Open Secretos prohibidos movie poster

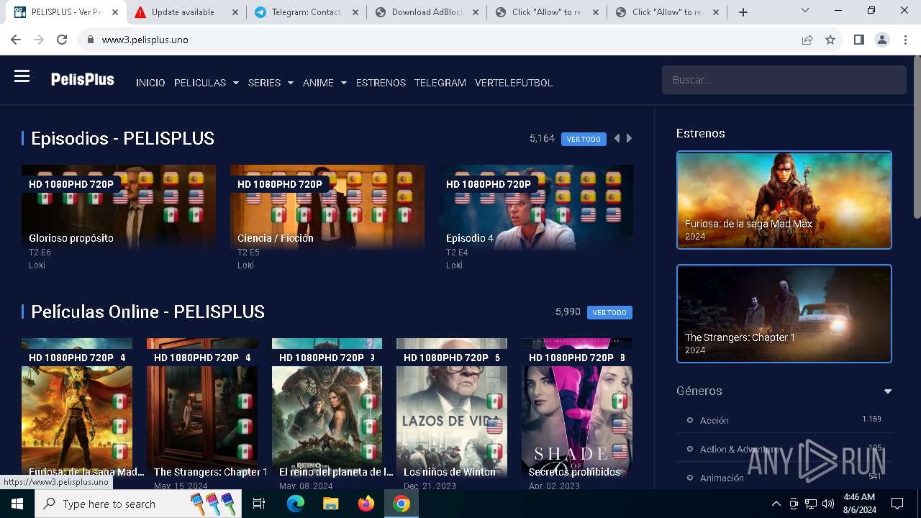(x=577, y=409)
